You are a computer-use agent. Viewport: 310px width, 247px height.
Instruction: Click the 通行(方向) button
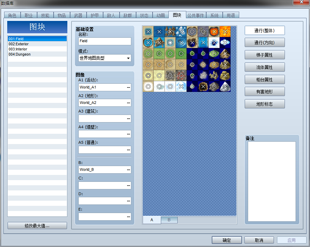265,43
